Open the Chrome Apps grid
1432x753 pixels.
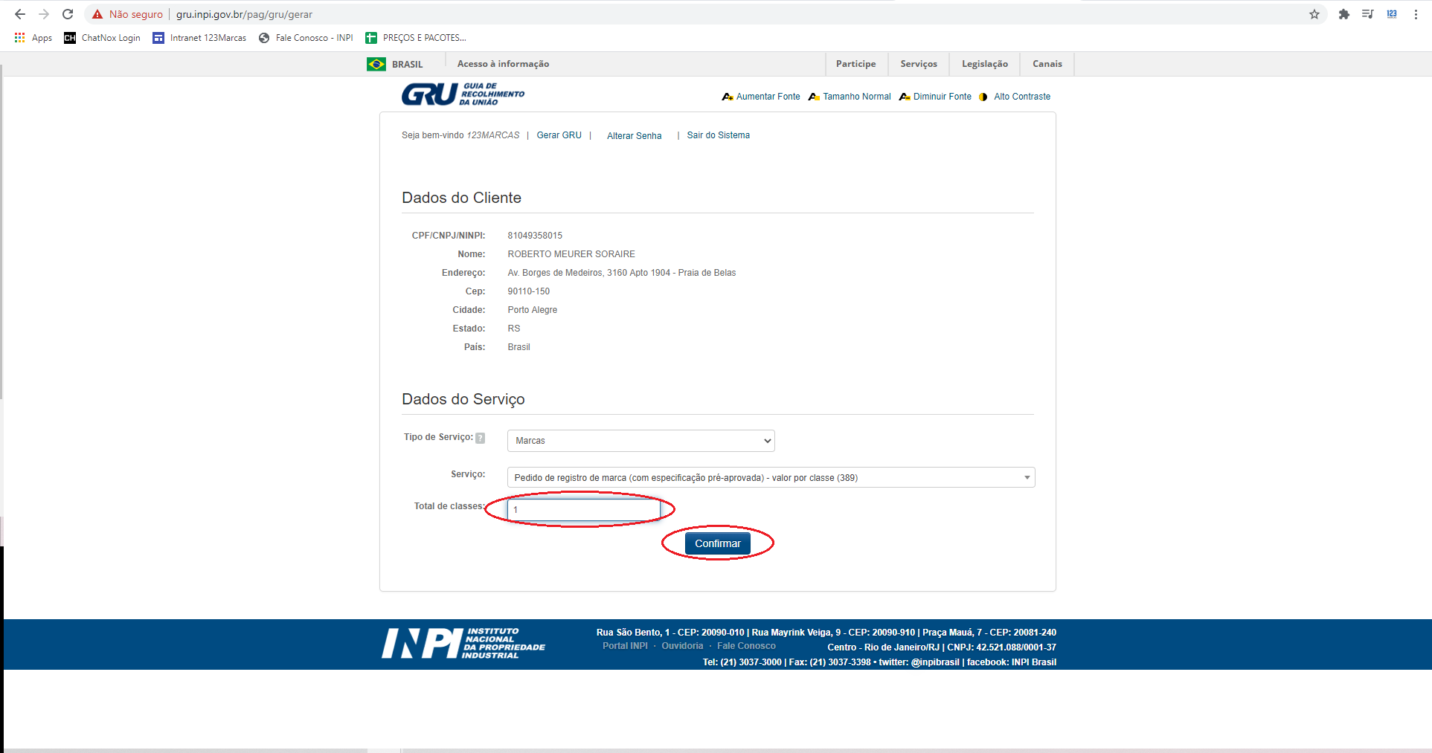point(19,37)
